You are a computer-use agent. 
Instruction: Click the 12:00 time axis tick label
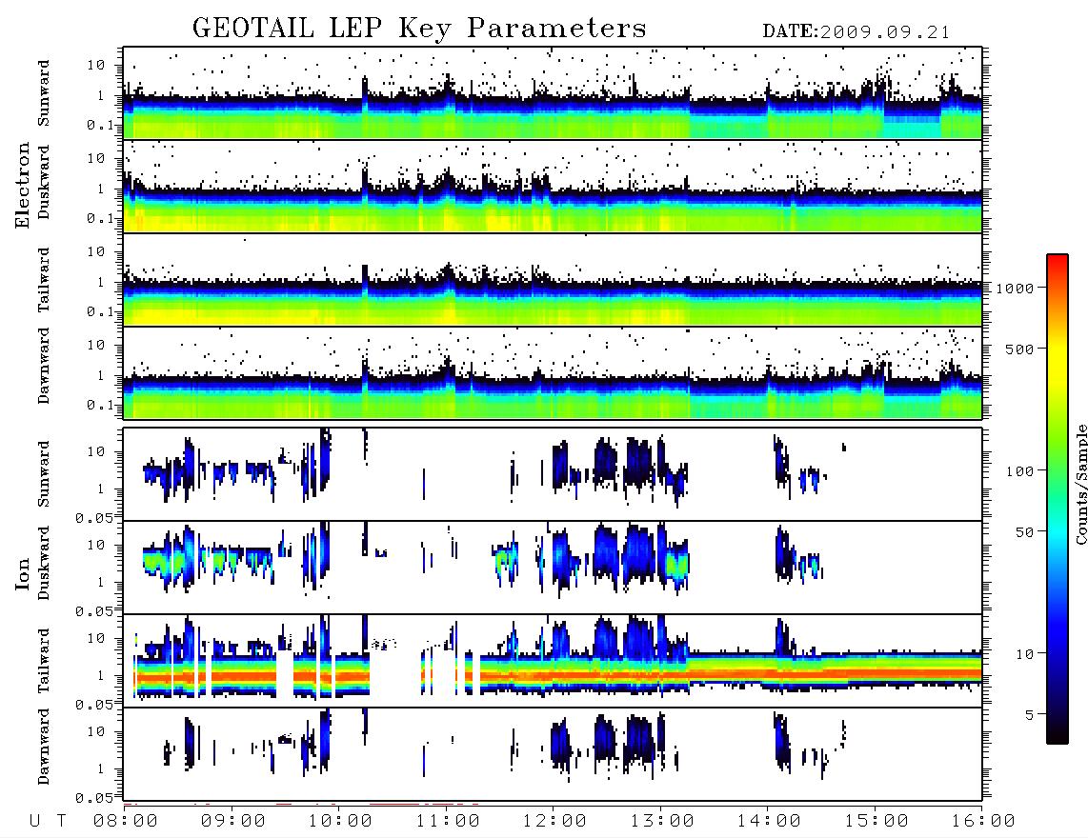pos(554,821)
